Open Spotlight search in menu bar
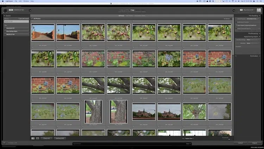 (x=257, y=1)
